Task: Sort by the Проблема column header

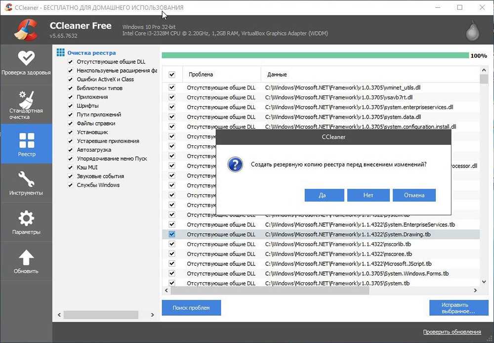Action: [x=221, y=75]
